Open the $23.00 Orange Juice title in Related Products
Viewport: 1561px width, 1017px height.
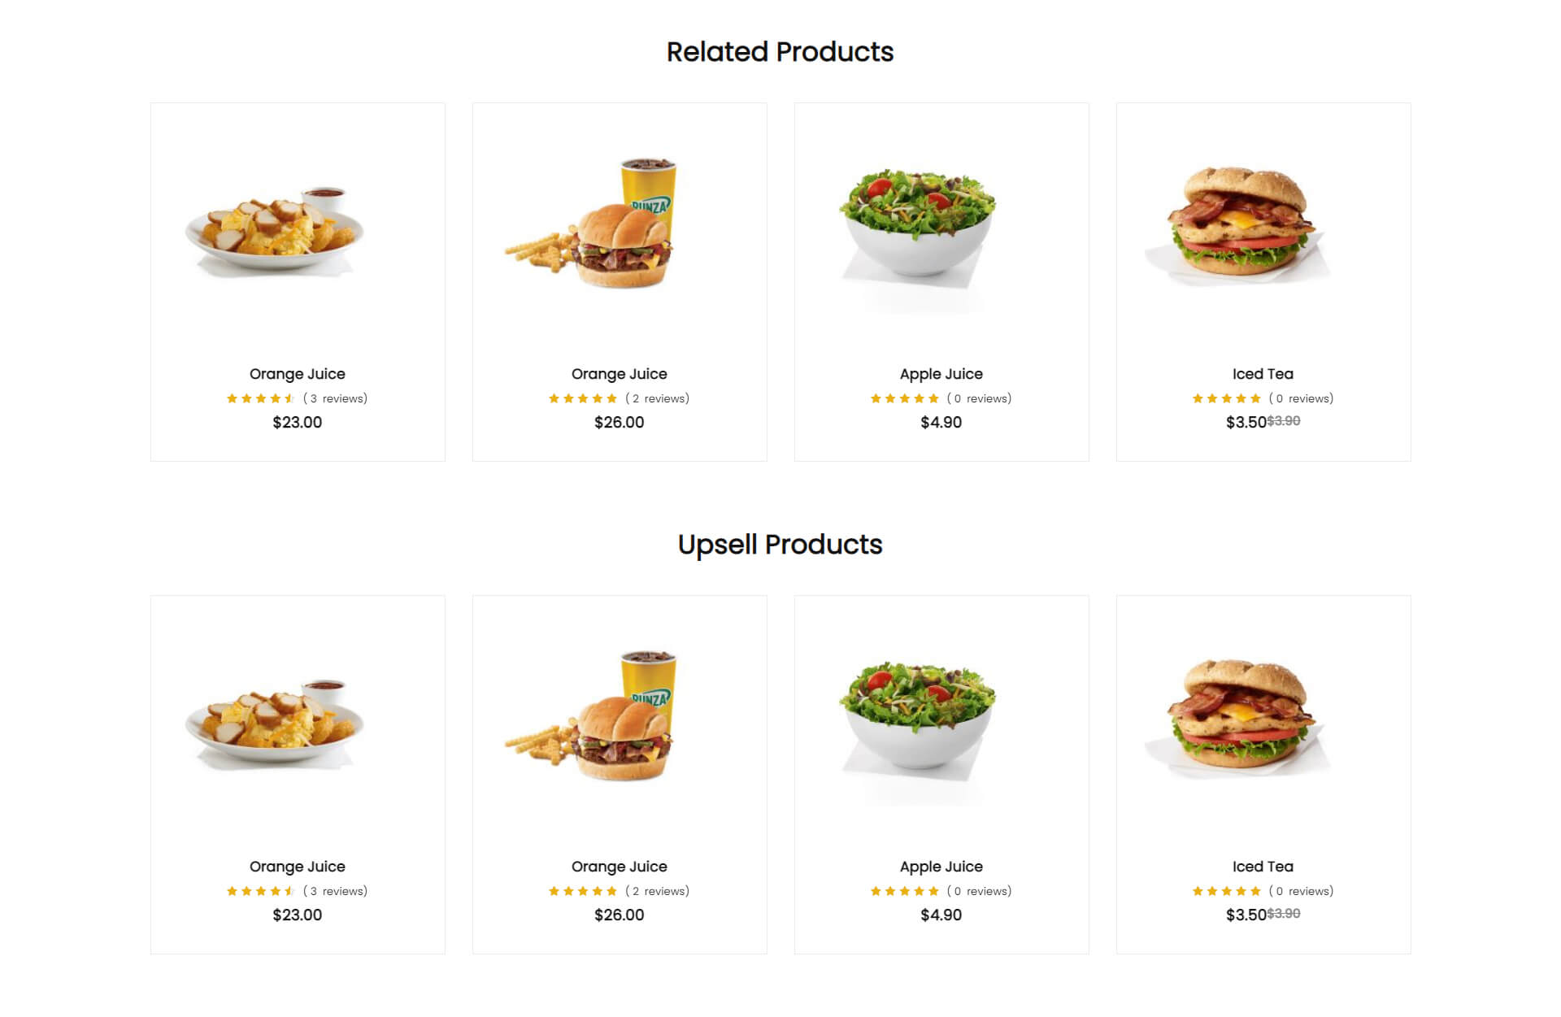(x=298, y=374)
